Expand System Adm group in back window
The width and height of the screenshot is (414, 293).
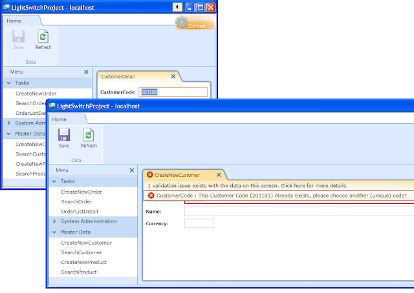8,123
